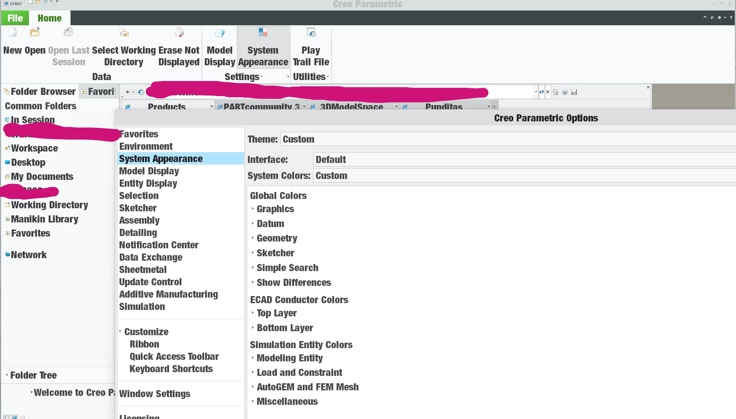Click the Open folder icon
The image size is (736, 419).
(x=35, y=33)
